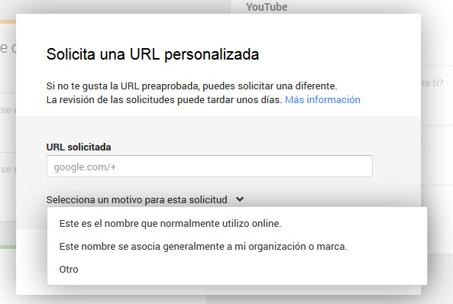
Task: Choose 'Este nombre se asocia generalmente a mi organización'
Action: (x=203, y=247)
